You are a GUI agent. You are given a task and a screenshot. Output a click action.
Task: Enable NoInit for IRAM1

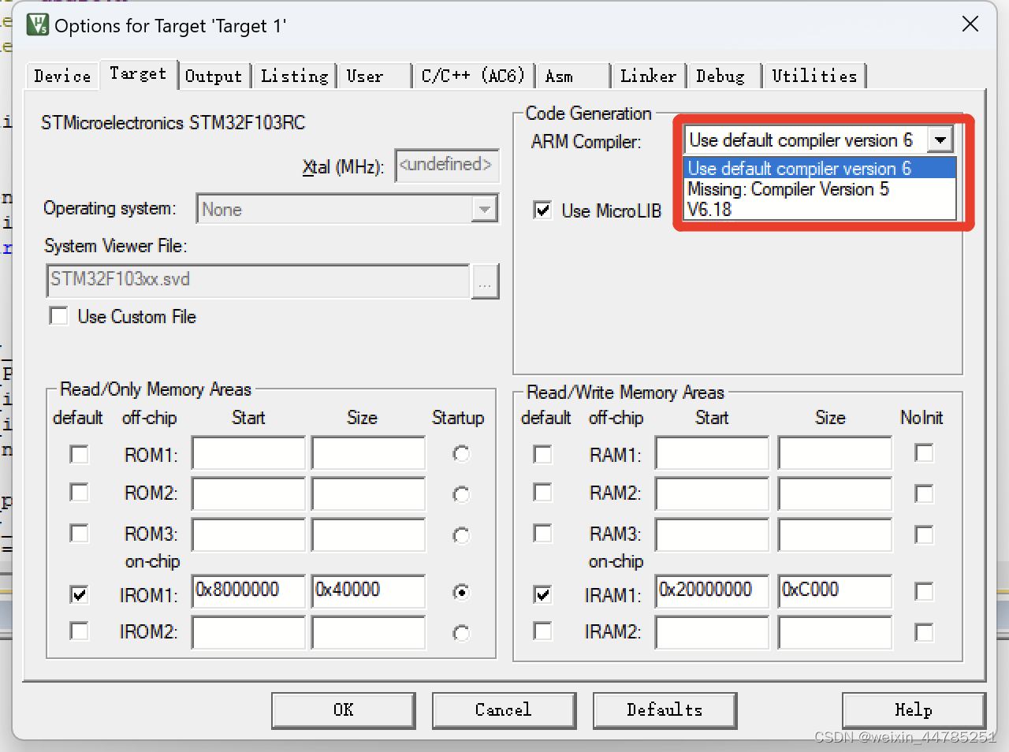click(924, 592)
